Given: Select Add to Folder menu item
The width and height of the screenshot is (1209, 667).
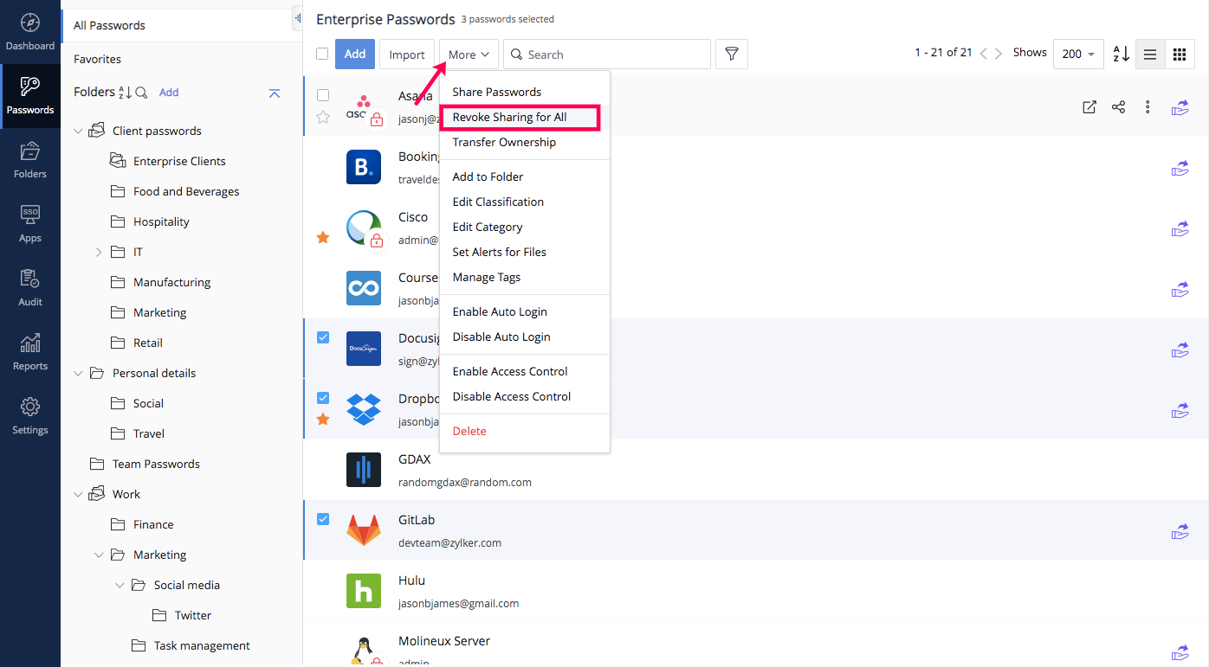Looking at the screenshot, I should [x=525, y=176].
